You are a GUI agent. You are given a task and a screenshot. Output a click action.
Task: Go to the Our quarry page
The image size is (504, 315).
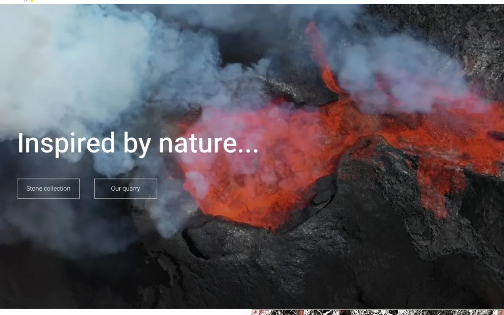coord(126,189)
